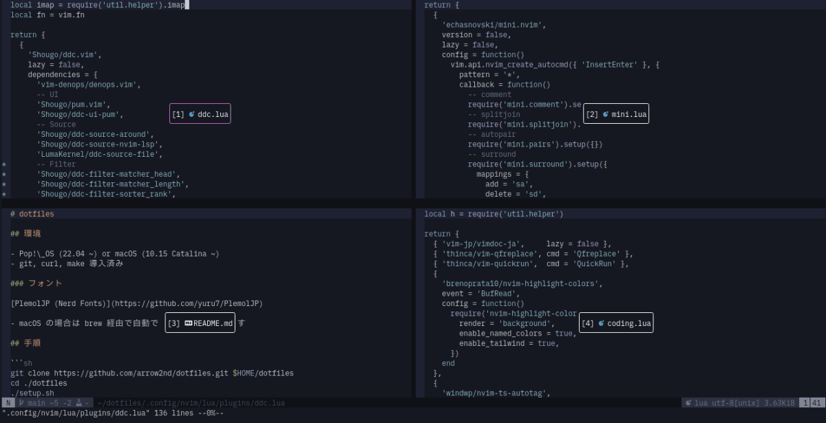Click line number '1' in statusline
Image resolution: width=826 pixels, height=423 pixels.
tap(805, 403)
